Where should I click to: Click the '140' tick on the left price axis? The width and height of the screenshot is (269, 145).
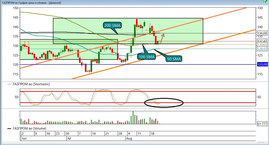(x=16, y=27)
